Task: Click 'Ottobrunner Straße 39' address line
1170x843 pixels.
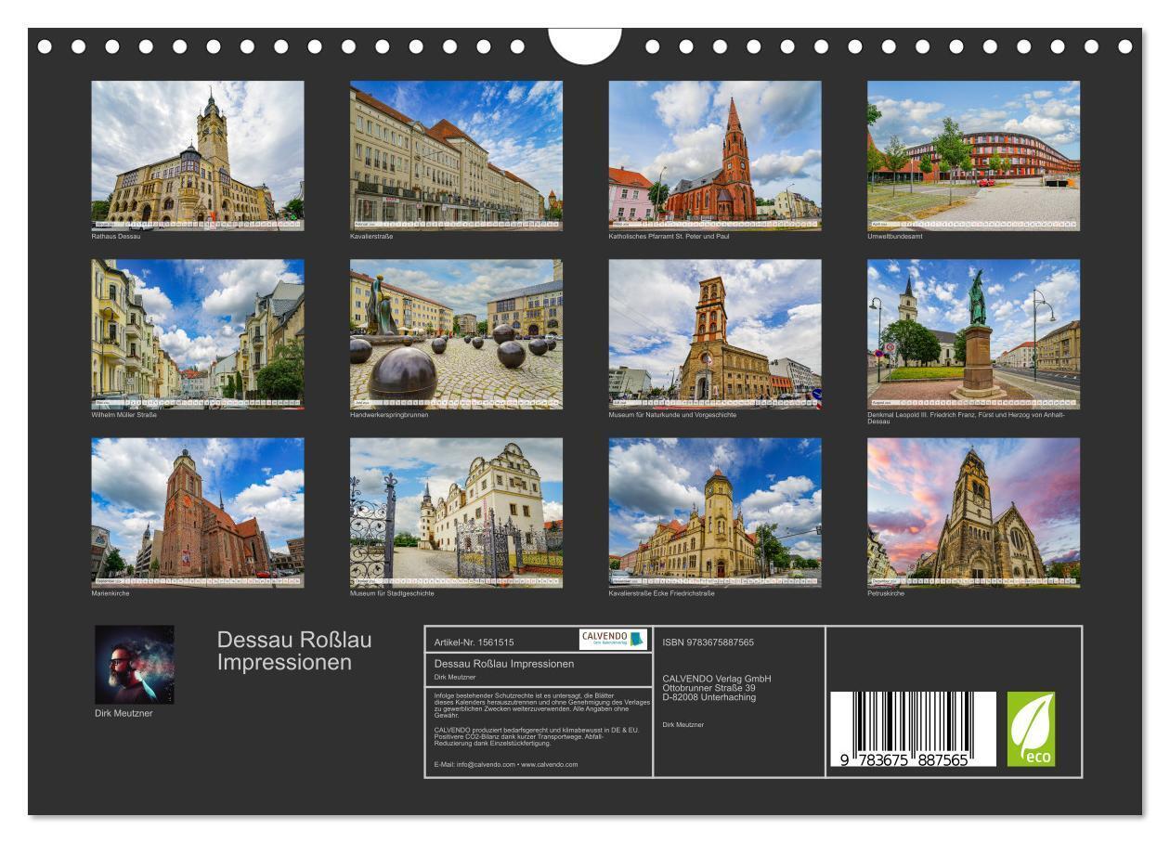Action: [709, 688]
